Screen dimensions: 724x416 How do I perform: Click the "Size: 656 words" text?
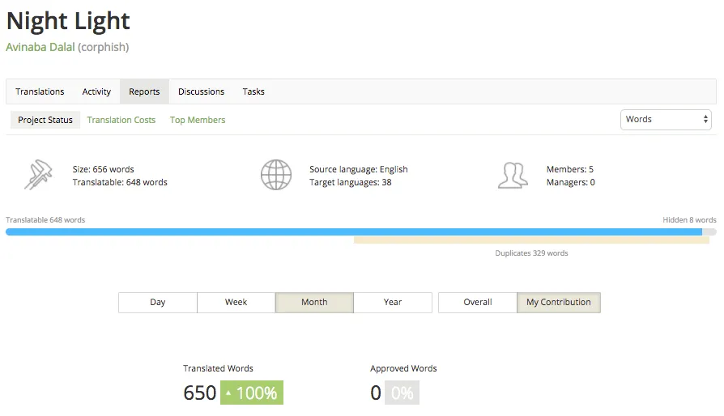point(103,169)
